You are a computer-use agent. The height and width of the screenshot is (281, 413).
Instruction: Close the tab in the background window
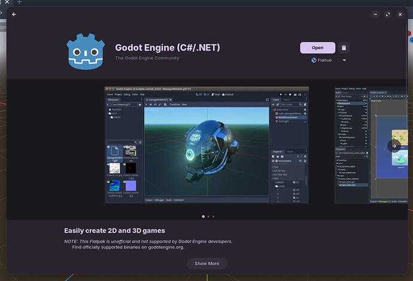7,2
